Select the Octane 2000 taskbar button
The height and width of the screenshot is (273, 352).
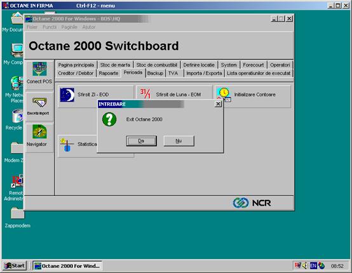67,266
